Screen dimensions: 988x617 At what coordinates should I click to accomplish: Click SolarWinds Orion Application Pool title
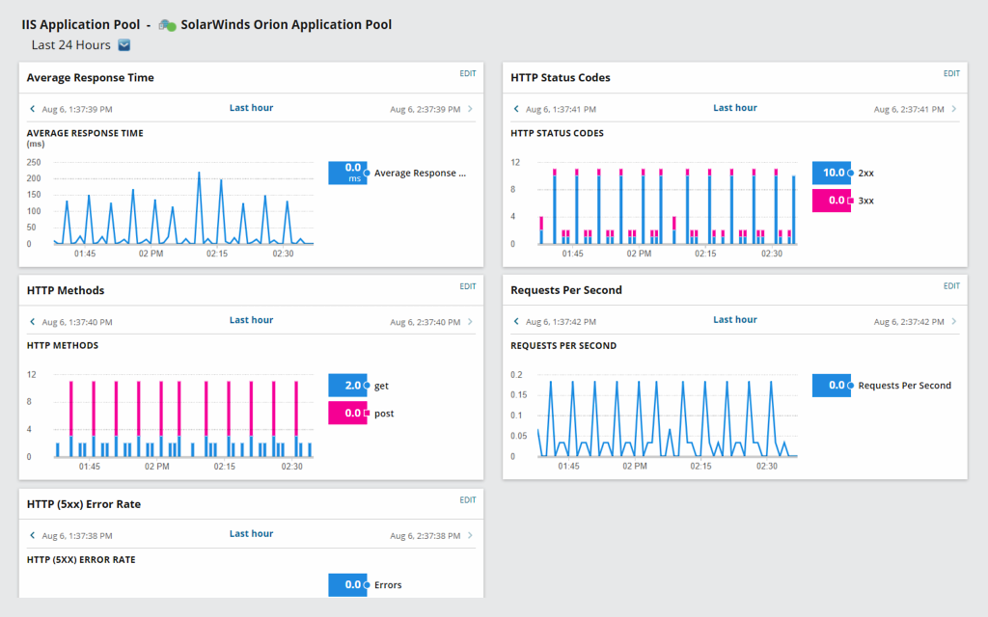[x=287, y=25]
